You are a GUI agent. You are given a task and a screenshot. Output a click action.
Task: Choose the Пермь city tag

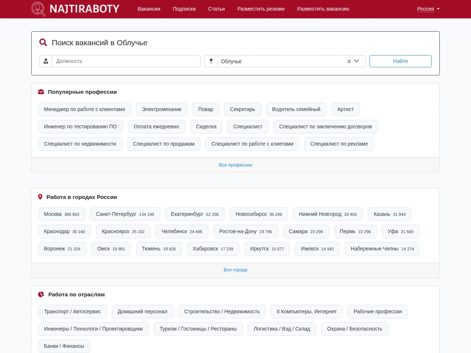(355, 231)
